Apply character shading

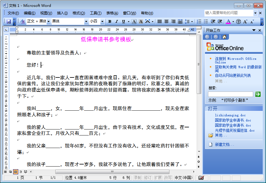point(141,22)
